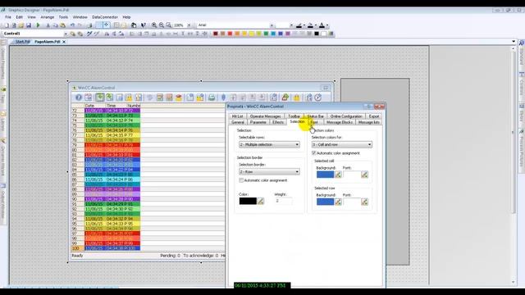This screenshot has width=525, height=295.
Task: Select the green swatch in color palette
Action: click(x=266, y=34)
